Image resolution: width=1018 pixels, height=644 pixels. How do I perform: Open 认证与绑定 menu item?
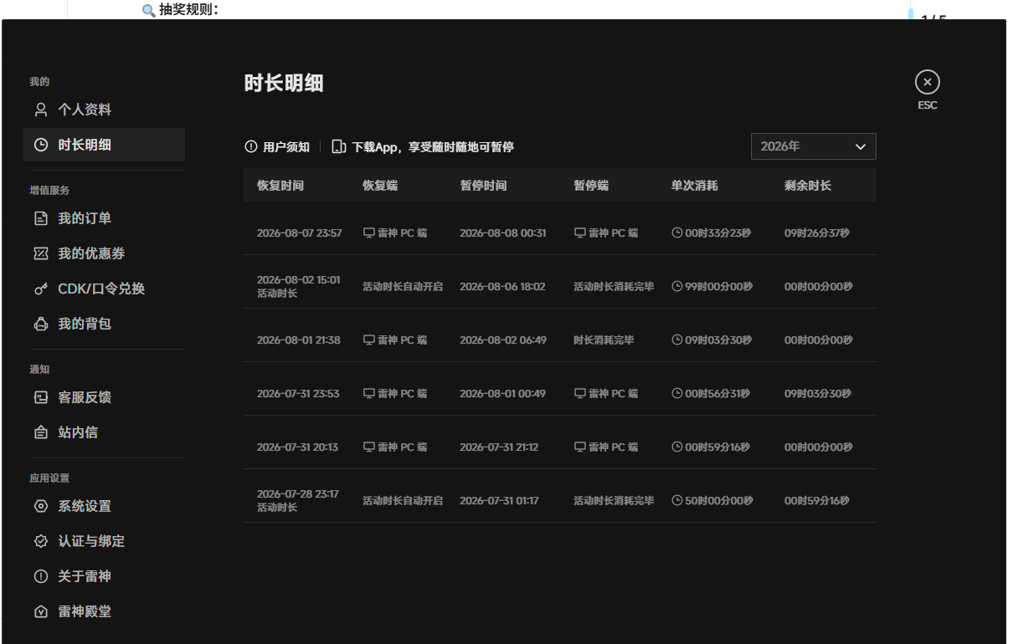104,541
